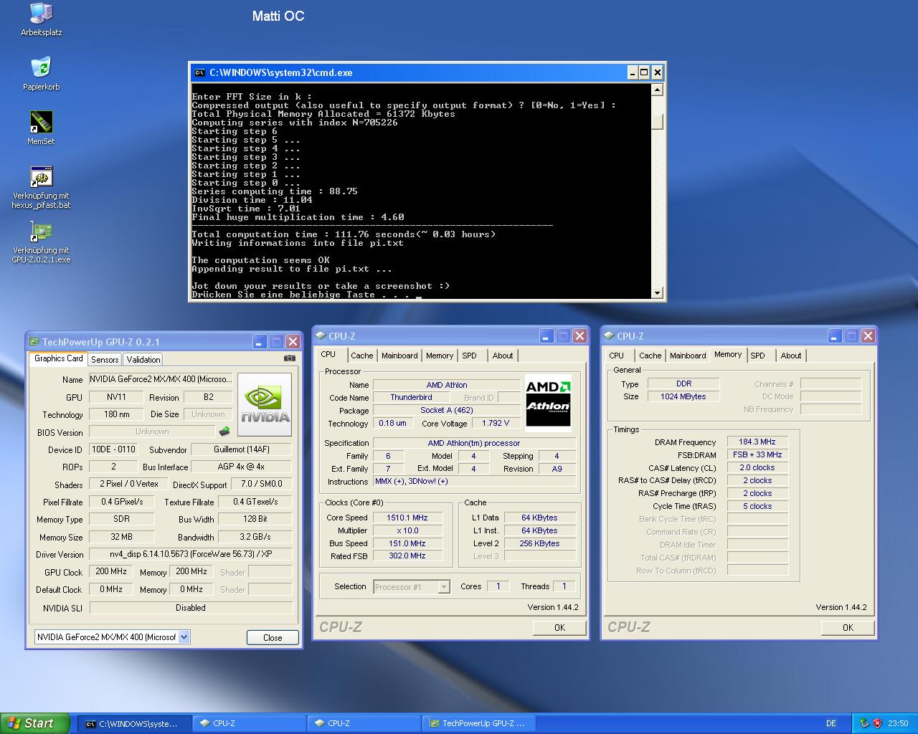The image size is (918, 734).
Task: Click the DE language indicator in taskbar
Action: (831, 723)
